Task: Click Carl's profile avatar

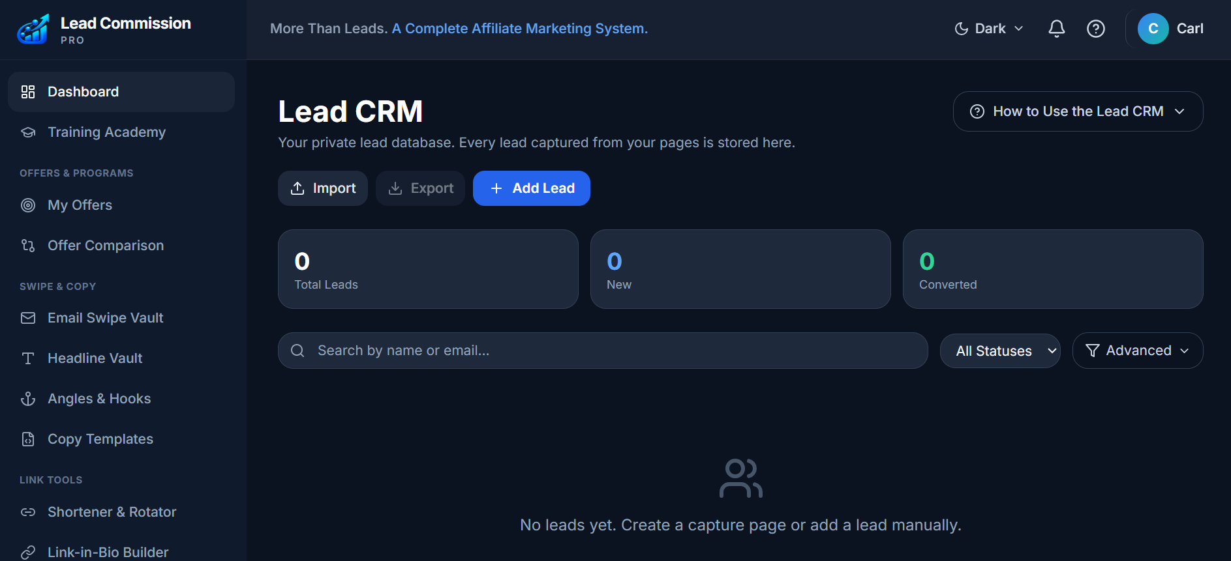Action: click(1153, 29)
